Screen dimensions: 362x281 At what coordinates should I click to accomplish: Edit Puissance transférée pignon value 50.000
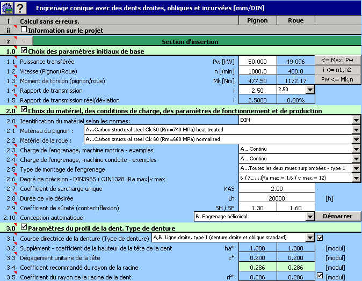[x=258, y=61]
